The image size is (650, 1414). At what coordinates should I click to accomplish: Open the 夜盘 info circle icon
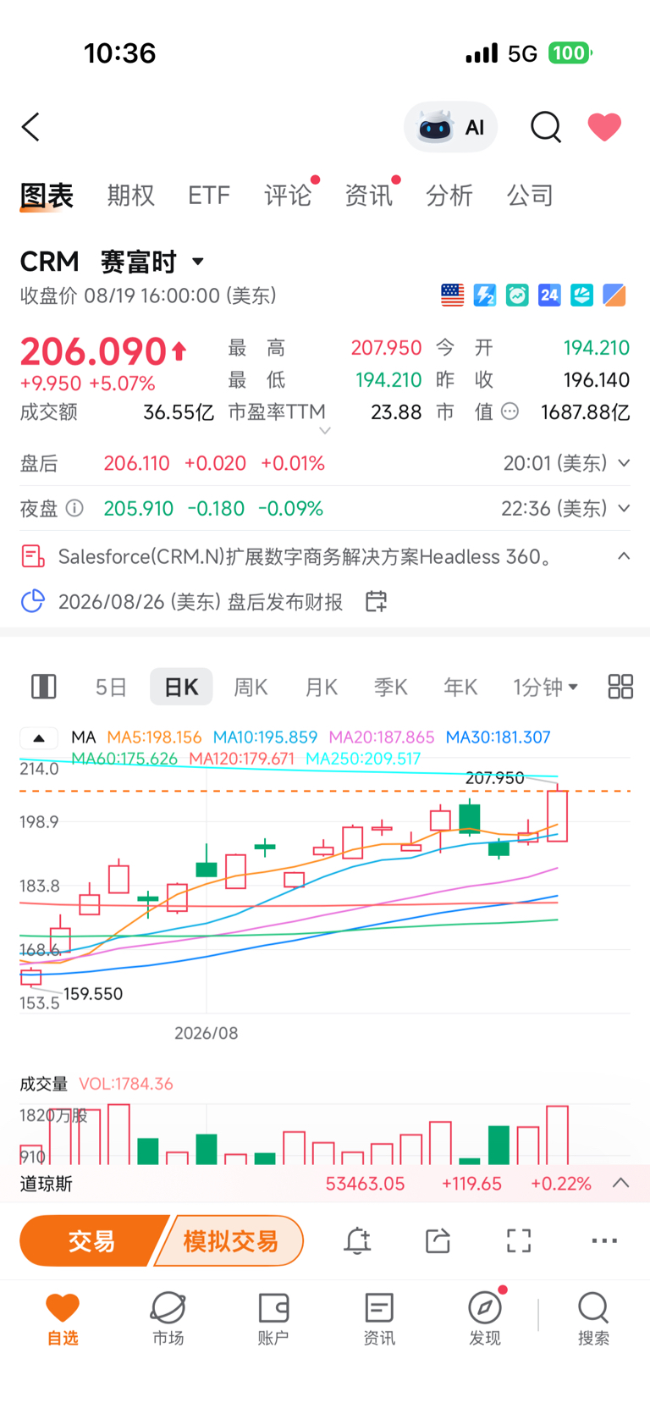[74, 508]
